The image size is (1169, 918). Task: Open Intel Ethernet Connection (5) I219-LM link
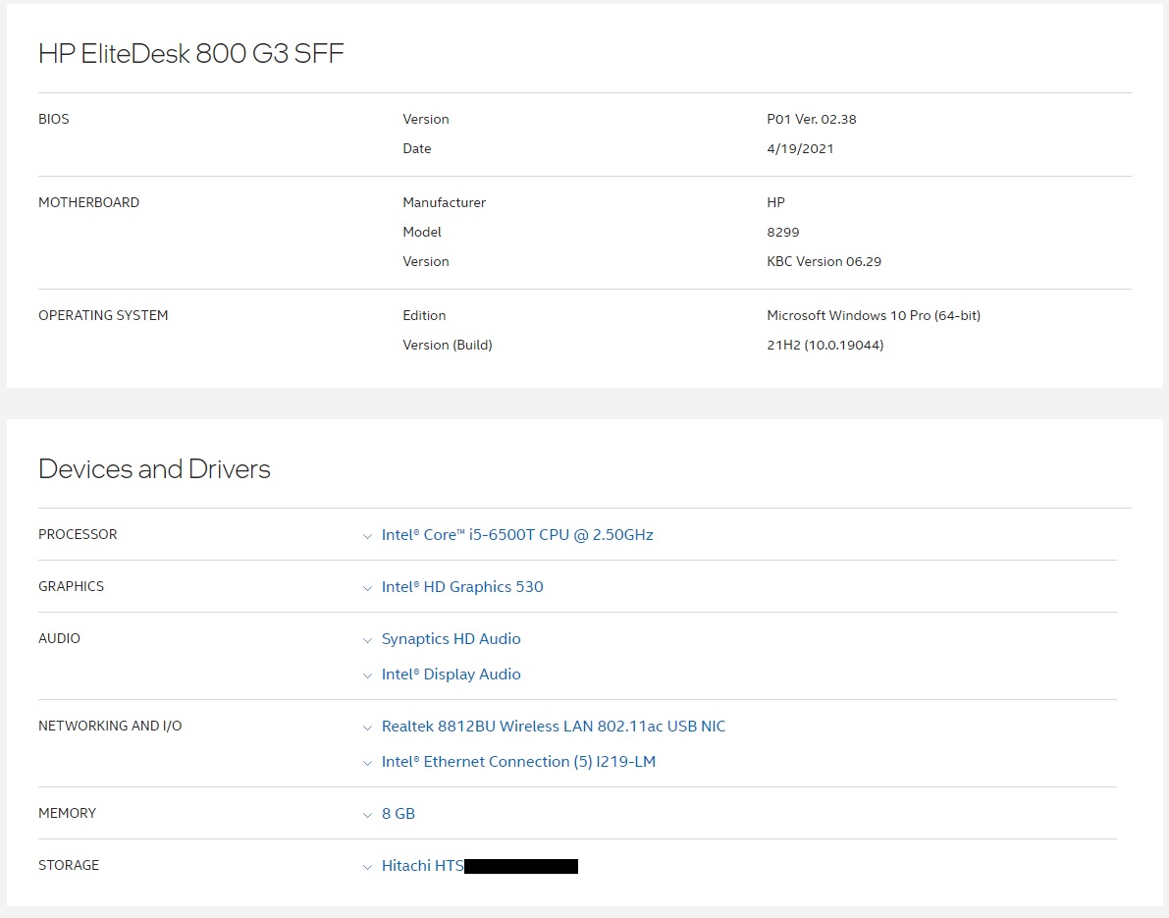pos(519,761)
